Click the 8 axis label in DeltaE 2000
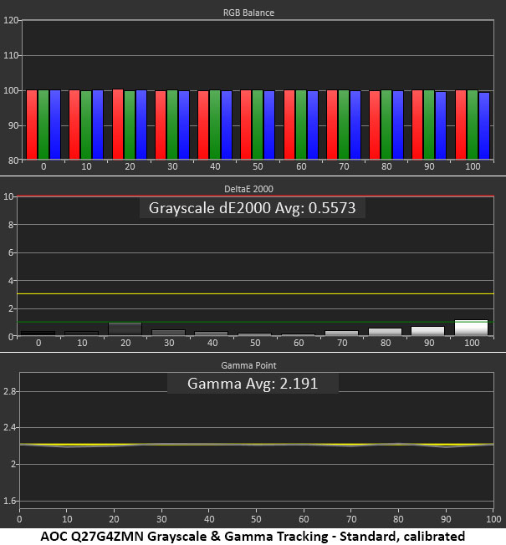Image resolution: width=506 pixels, height=545 pixels. (11, 225)
